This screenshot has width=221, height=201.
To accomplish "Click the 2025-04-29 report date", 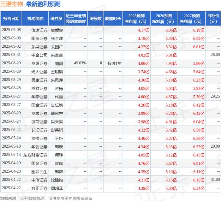I will point(11,163).
